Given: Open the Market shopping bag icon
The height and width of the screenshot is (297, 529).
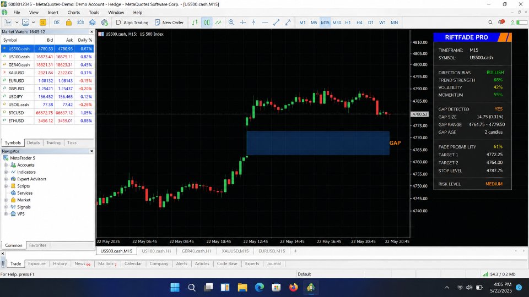Looking at the screenshot, I should pyautogui.click(x=69, y=23).
